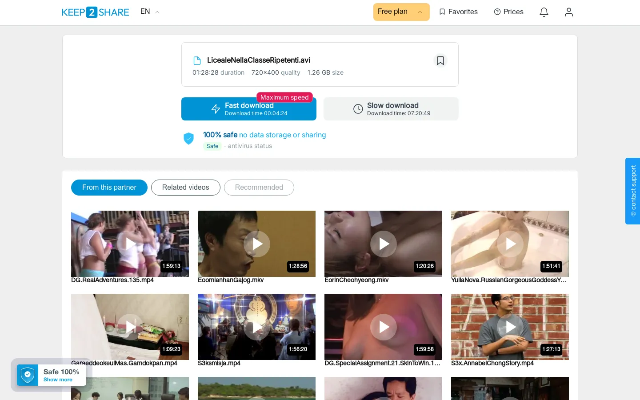The image size is (640, 400).
Task: Bookmark the LicealeNellaClasseRipetenti.avi file
Action: (440, 60)
